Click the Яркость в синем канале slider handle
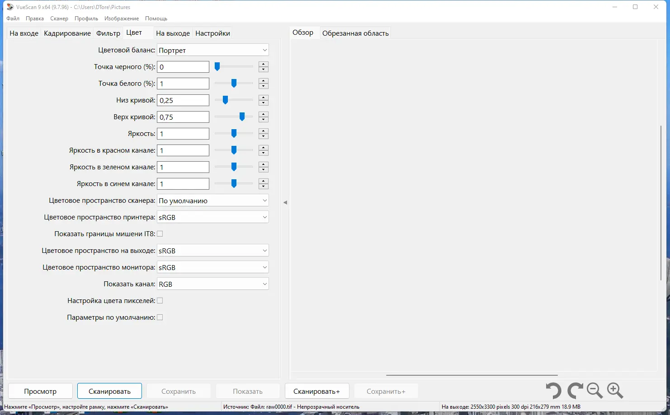The height and width of the screenshot is (415, 670). [x=234, y=184]
